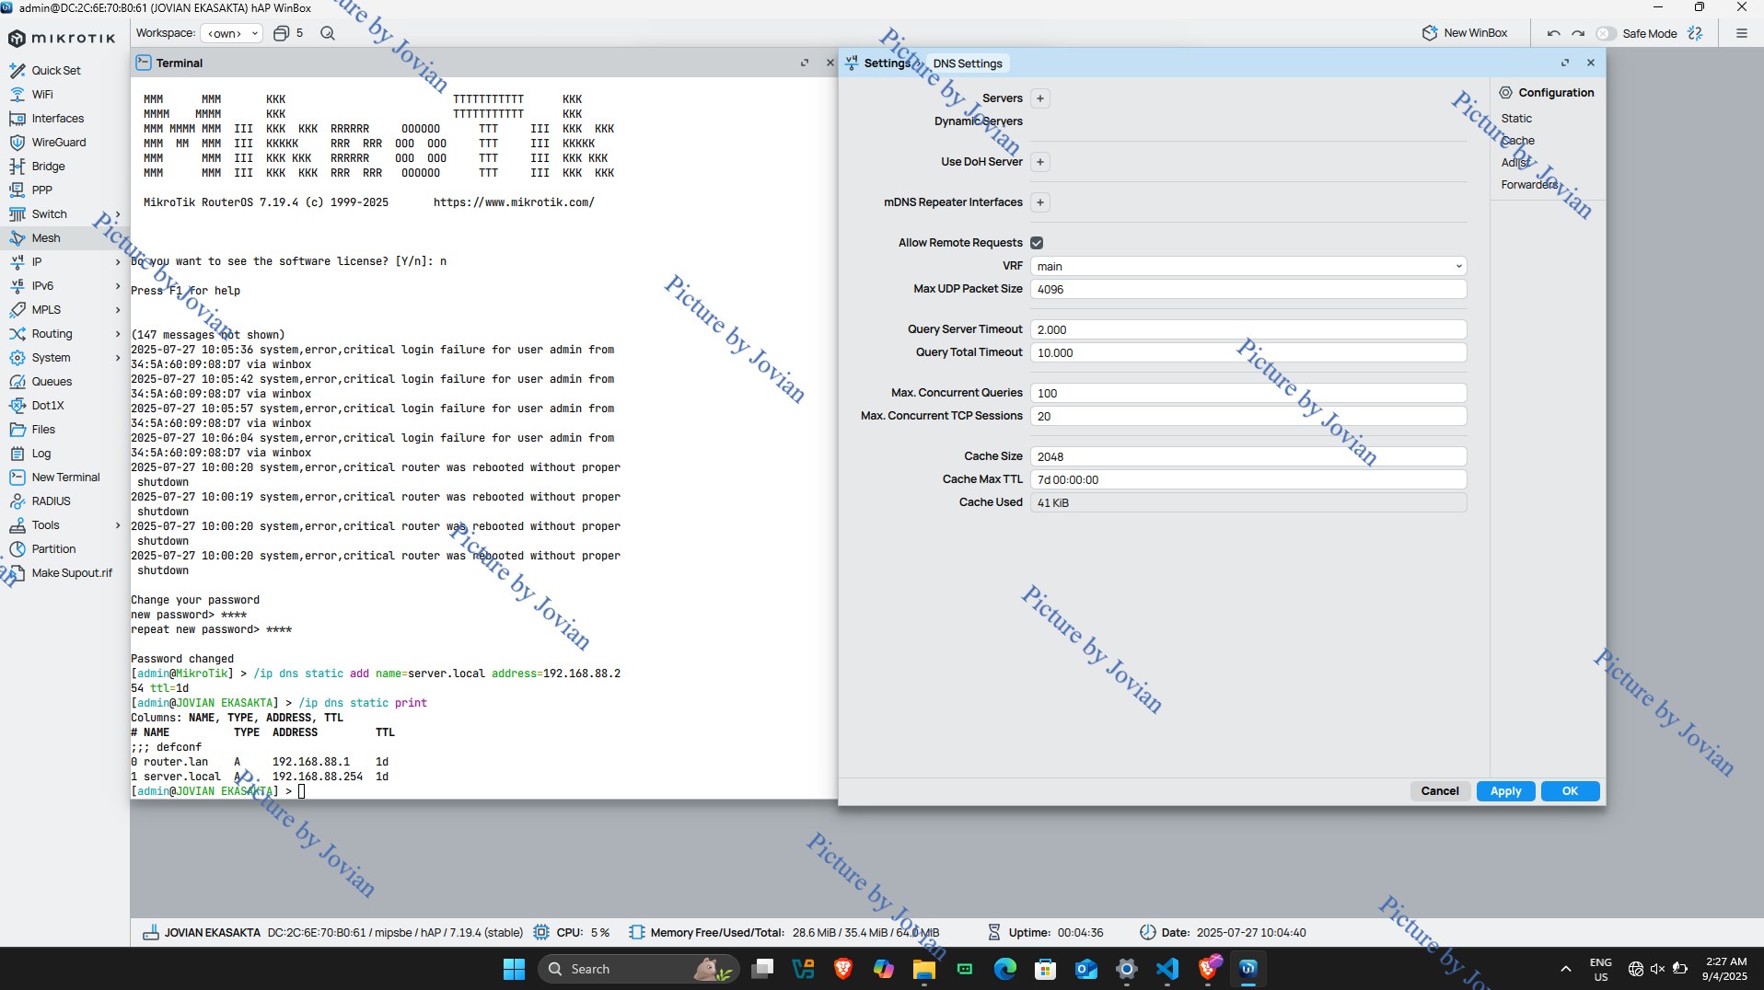The width and height of the screenshot is (1764, 990).
Task: Open Visual Studio Code from taskbar
Action: [1167, 969]
